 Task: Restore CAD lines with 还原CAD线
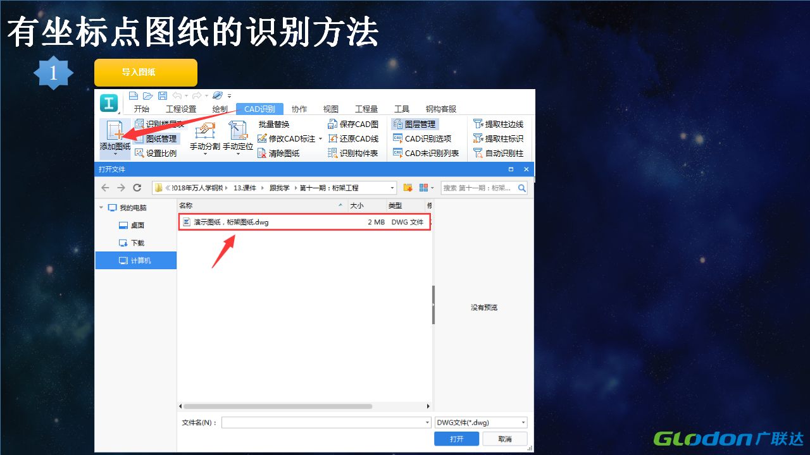click(353, 138)
